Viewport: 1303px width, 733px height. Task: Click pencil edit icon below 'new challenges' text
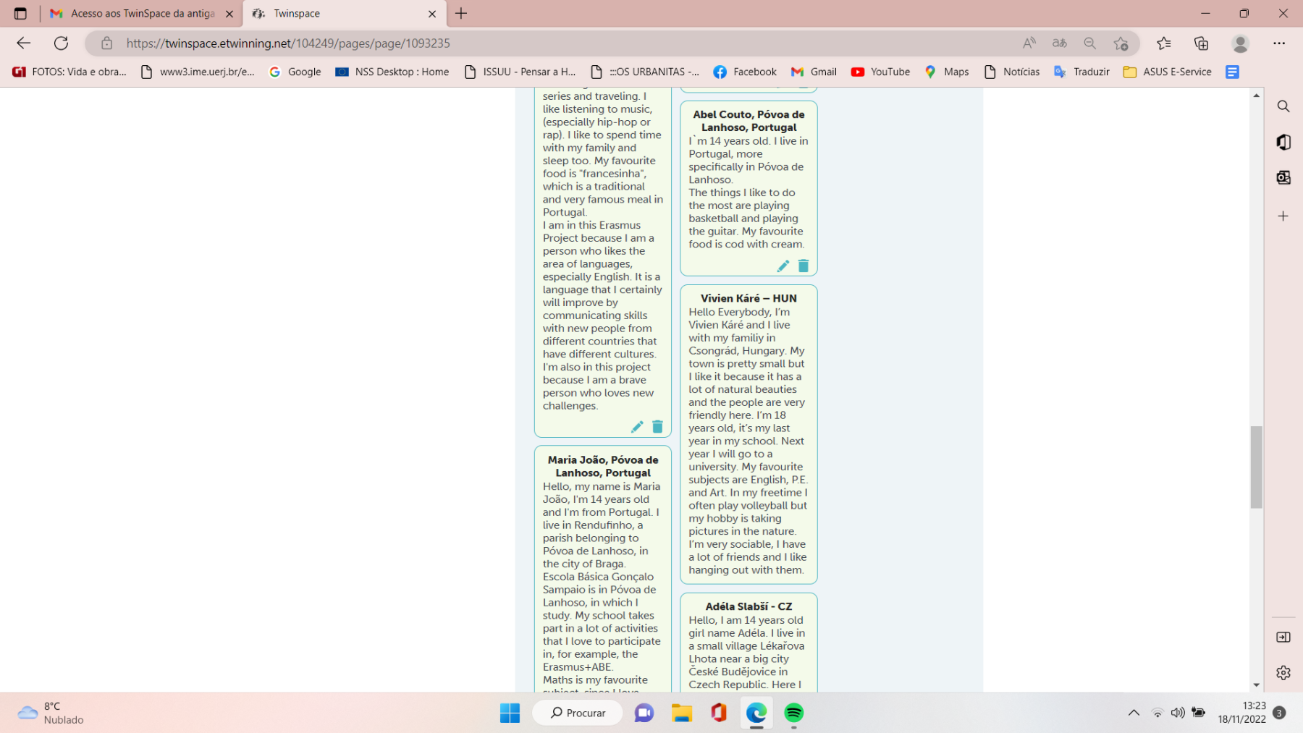pos(637,427)
